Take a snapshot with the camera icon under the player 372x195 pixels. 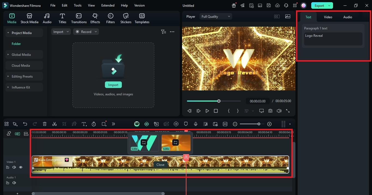pyautogui.click(x=270, y=111)
